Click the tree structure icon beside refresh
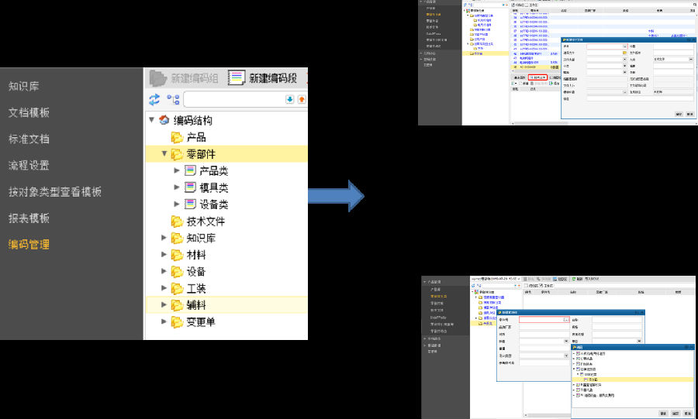This screenshot has width=698, height=419. 173,100
